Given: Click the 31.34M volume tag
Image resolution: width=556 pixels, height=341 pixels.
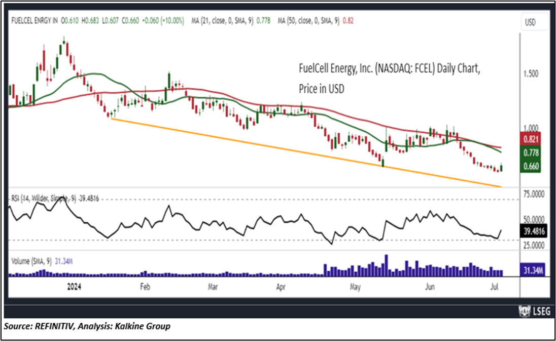Looking at the screenshot, I should coord(533,271).
